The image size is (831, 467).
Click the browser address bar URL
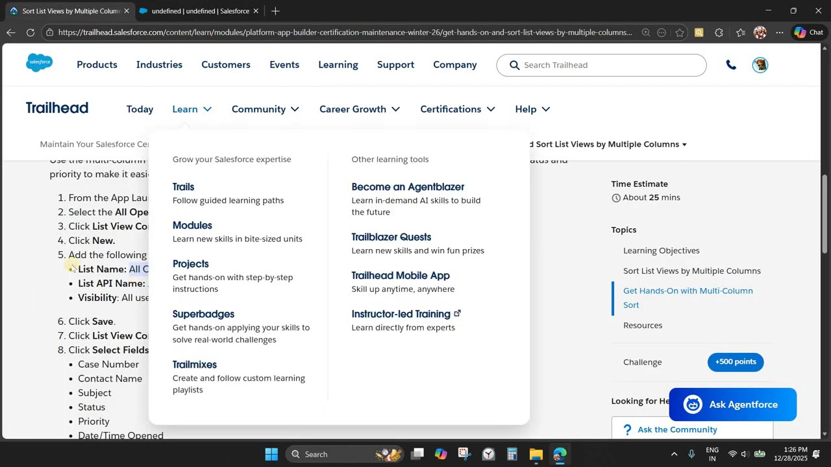tap(345, 32)
